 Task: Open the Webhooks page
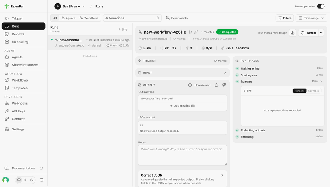tap(23, 103)
